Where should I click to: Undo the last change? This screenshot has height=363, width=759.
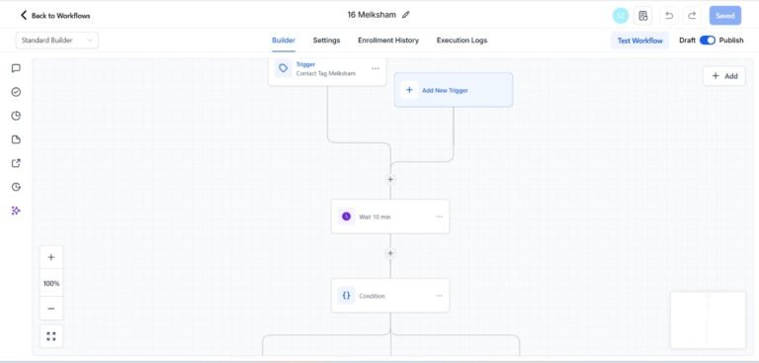coord(669,16)
